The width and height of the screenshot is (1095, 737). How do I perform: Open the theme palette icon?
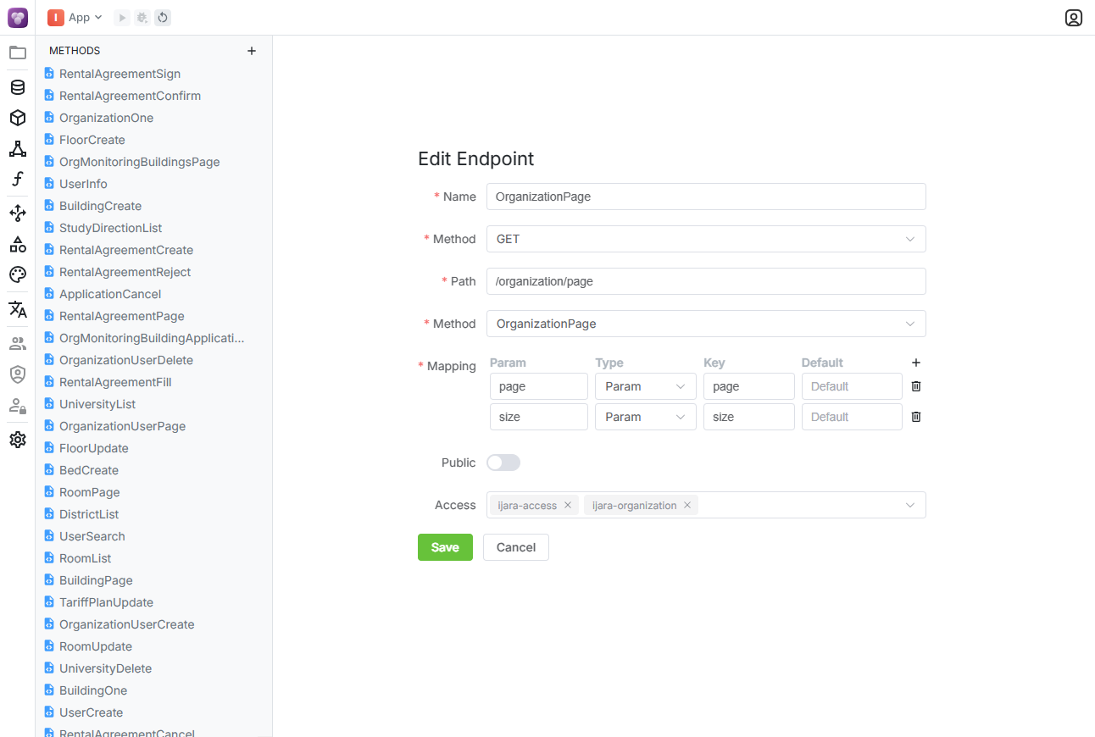[18, 274]
